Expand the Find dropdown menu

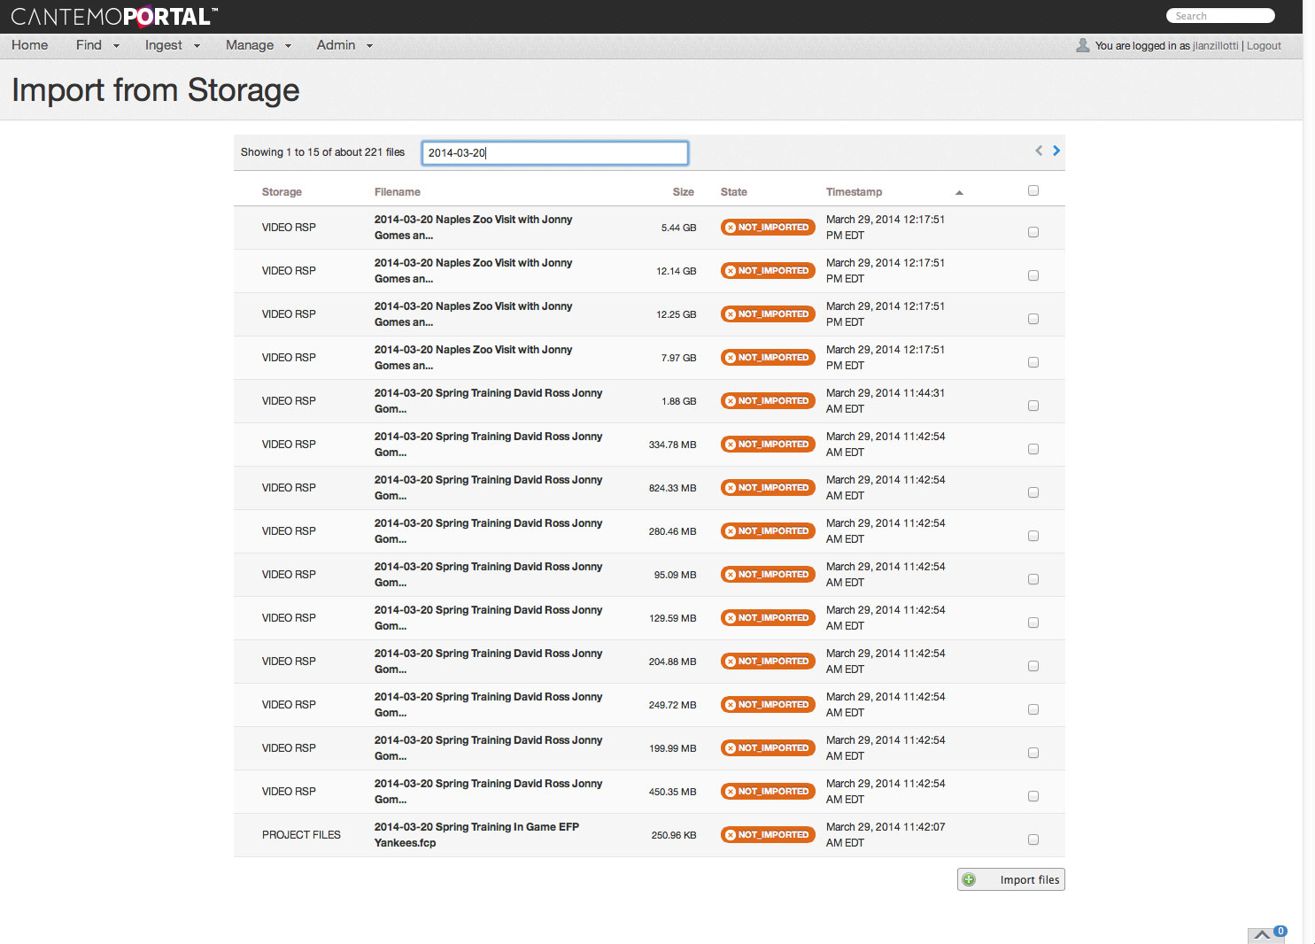point(97,45)
